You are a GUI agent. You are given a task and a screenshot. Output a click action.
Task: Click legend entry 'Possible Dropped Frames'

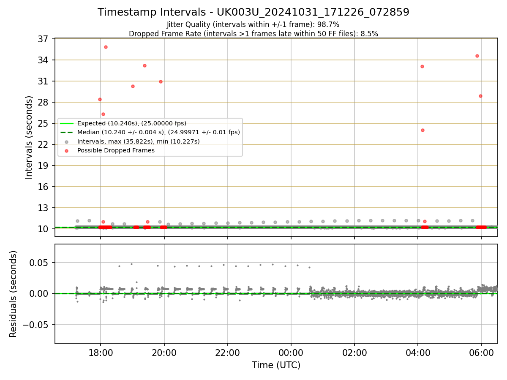click(x=116, y=150)
